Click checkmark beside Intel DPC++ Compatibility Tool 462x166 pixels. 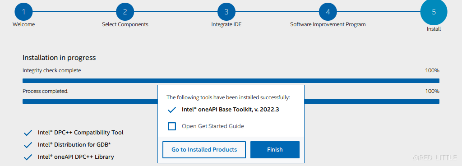click(x=28, y=133)
